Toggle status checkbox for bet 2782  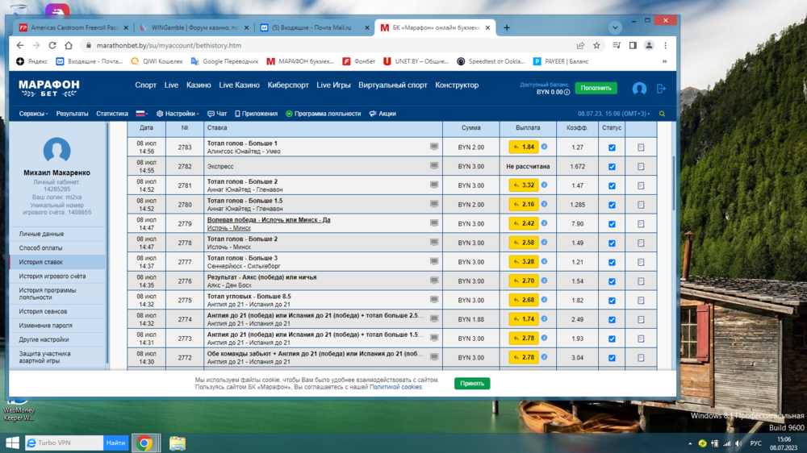tap(612, 167)
